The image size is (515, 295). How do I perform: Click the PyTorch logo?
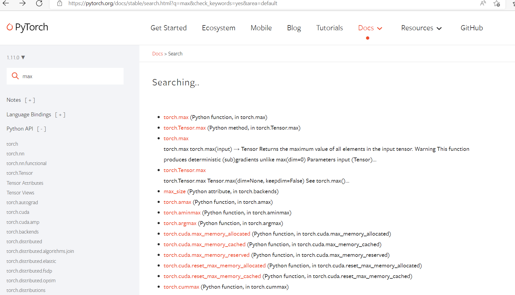[27, 27]
